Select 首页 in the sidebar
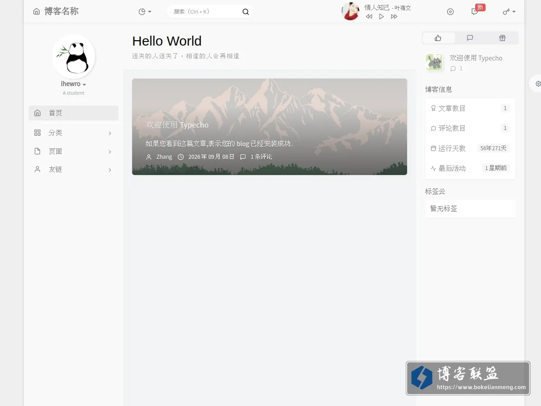This screenshot has width=541, height=406. click(73, 113)
